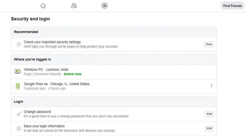Open the Friends icon in top bar
This screenshot has height=138, width=246.
coord(74,6)
